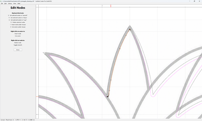Click the 'Right-click on vector to:' heading

point(18,31)
